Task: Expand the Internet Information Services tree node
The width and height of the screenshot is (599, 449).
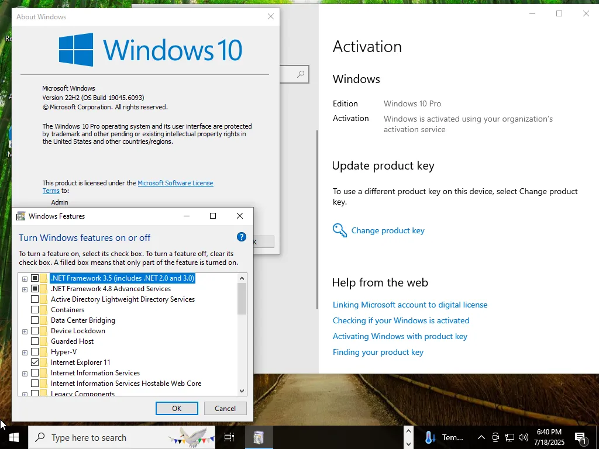Action: (25, 374)
